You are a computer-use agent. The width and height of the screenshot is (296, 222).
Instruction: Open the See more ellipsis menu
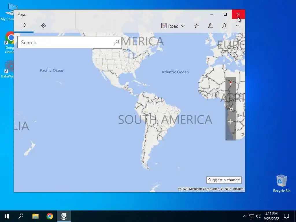tap(238, 26)
